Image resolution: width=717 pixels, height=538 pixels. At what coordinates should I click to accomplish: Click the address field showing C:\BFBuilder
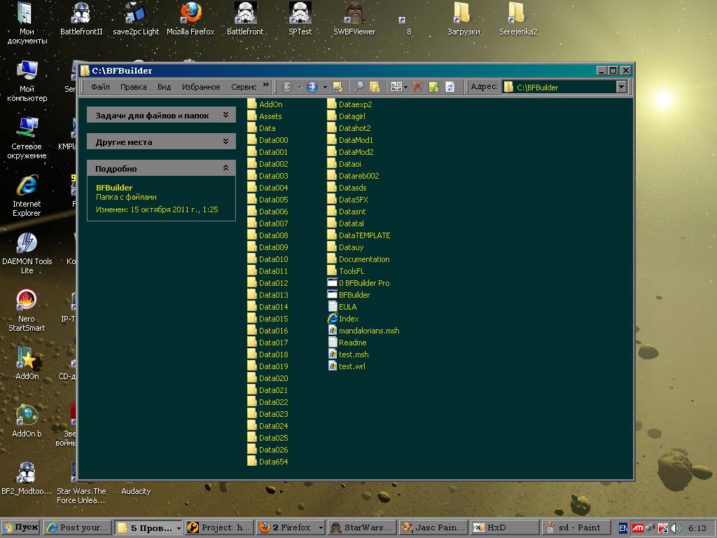click(559, 87)
